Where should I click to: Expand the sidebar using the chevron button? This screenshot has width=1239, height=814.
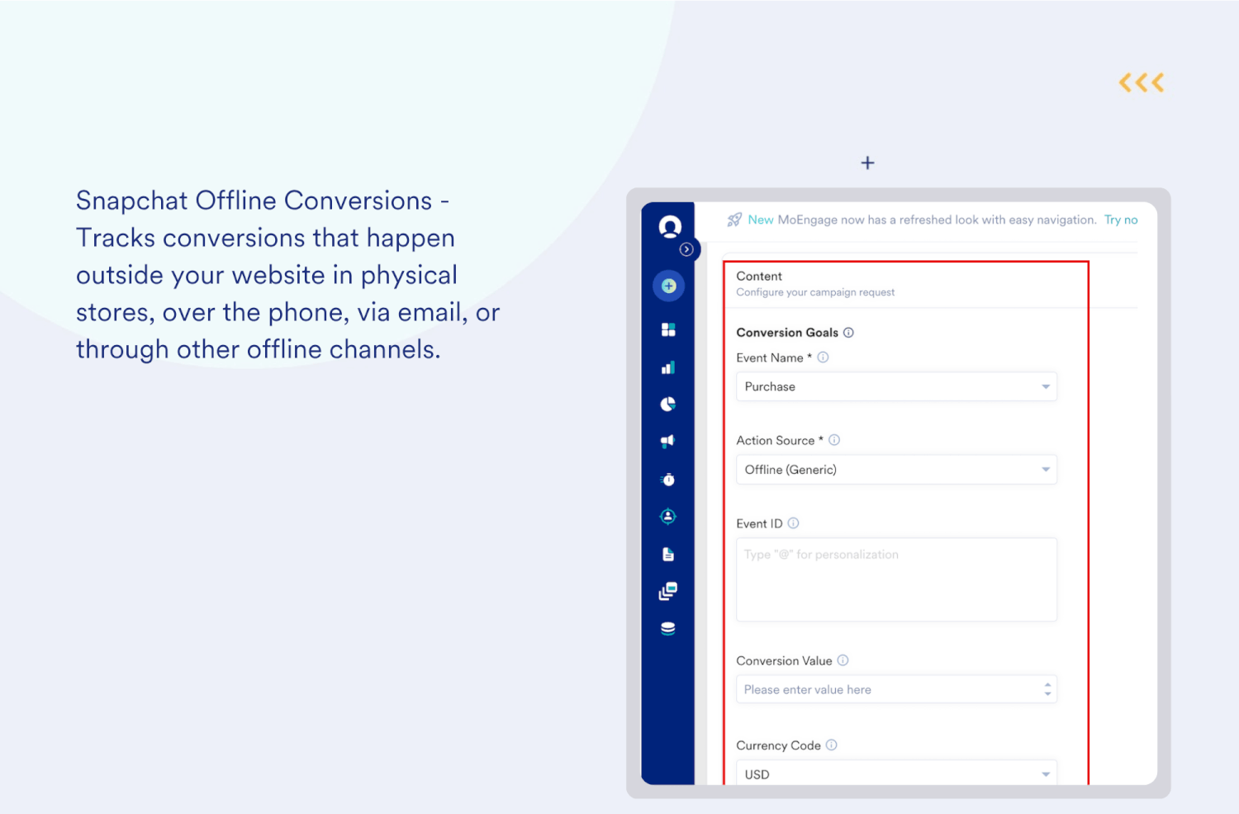[x=686, y=249]
